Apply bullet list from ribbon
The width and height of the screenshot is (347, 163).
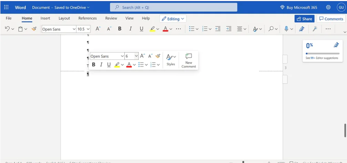(192, 29)
